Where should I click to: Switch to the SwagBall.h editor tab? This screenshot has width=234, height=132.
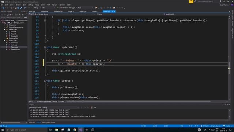[44, 11]
